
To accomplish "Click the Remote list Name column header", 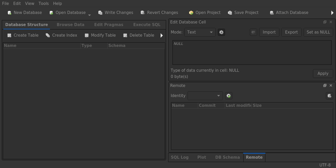I will click(185, 106).
